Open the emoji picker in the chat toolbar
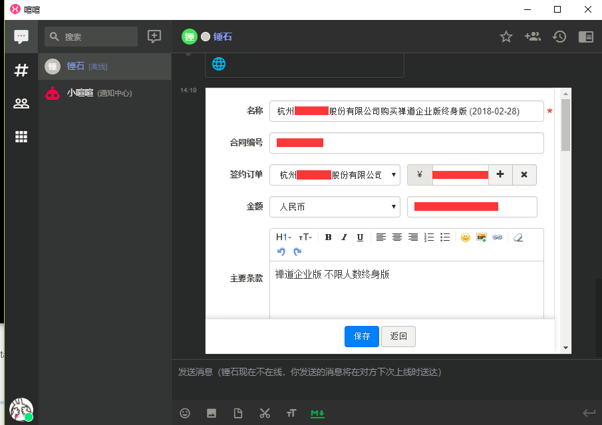This screenshot has width=602, height=425. point(185,413)
